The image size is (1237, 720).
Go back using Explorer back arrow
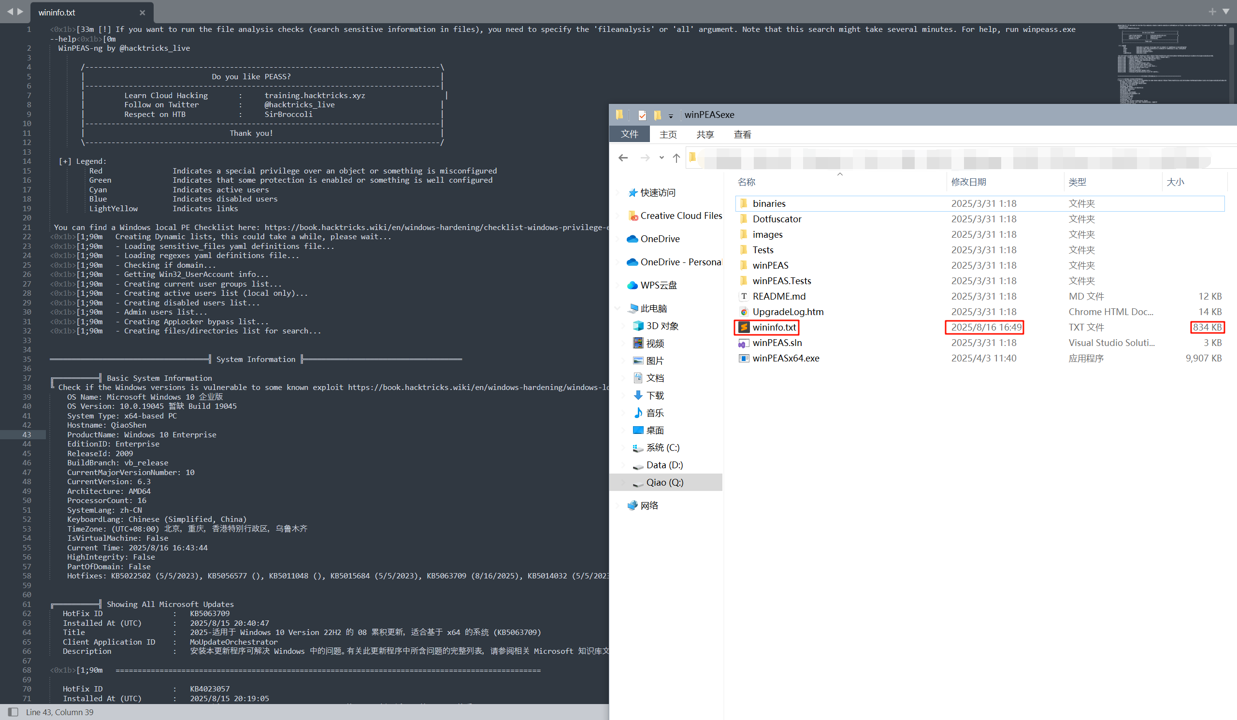[623, 158]
